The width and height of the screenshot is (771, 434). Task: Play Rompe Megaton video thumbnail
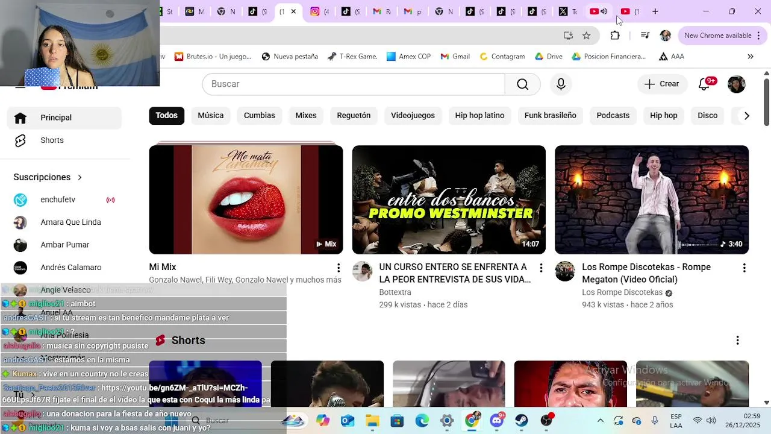point(652,200)
